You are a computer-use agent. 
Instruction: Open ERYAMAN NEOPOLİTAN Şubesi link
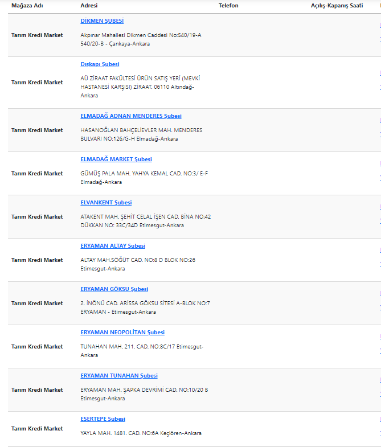pyautogui.click(x=122, y=333)
